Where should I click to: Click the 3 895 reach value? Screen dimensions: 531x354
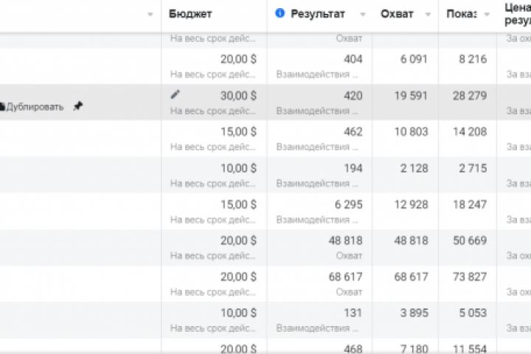coord(414,313)
